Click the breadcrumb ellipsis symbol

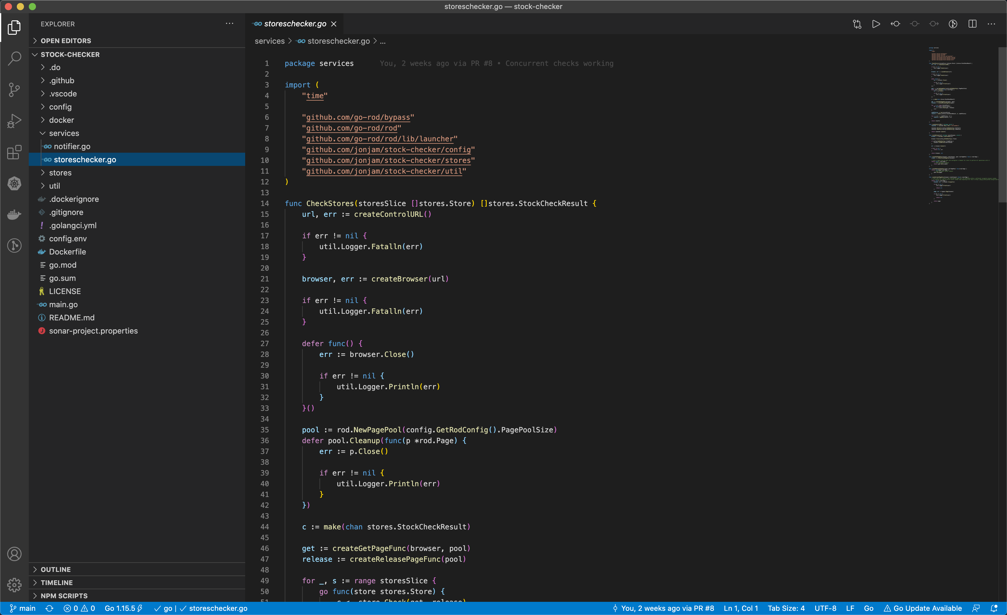[382, 41]
